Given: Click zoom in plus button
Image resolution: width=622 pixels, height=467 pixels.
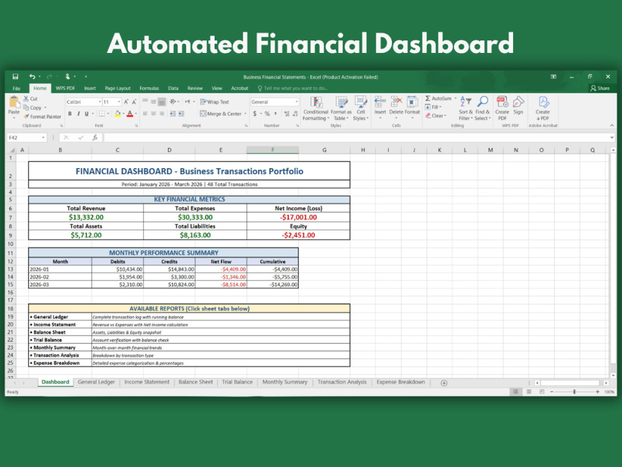Looking at the screenshot, I should [x=597, y=392].
